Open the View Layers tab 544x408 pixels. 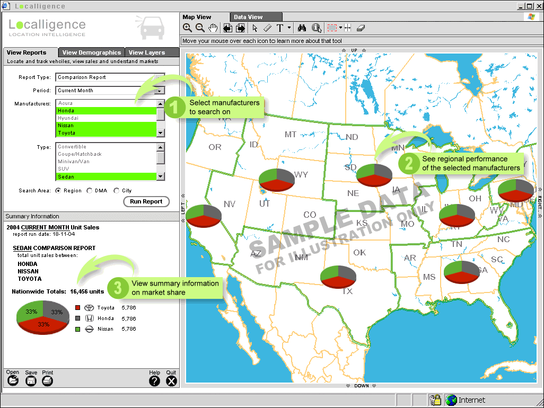click(x=152, y=52)
